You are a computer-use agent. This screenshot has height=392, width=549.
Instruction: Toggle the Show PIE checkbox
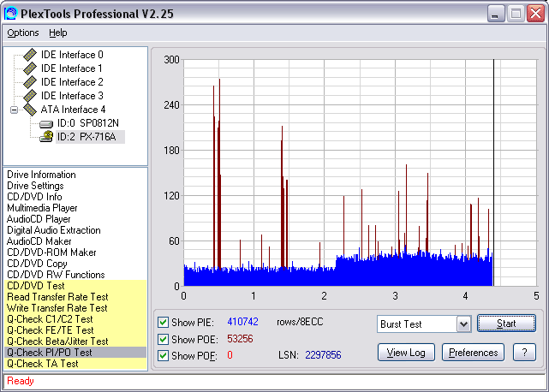(x=163, y=322)
